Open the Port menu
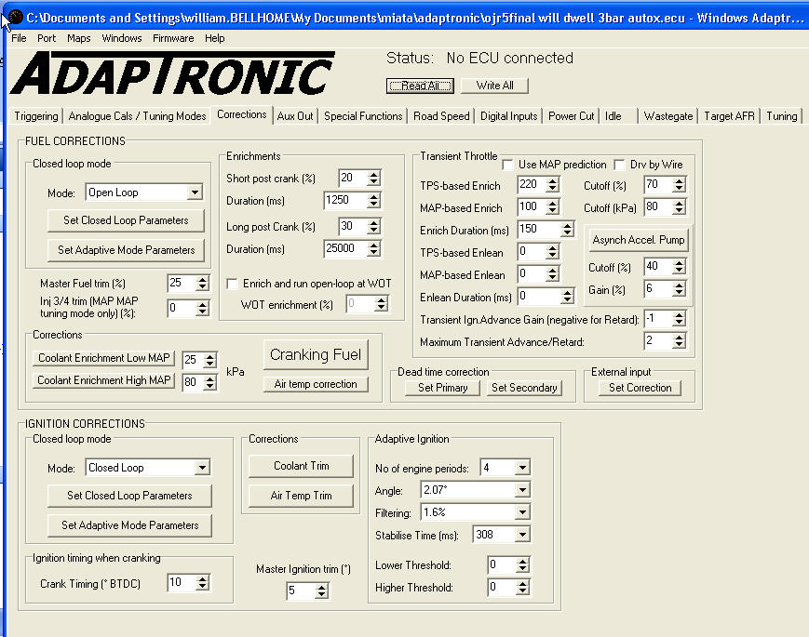The width and height of the screenshot is (809, 637). pos(47,38)
